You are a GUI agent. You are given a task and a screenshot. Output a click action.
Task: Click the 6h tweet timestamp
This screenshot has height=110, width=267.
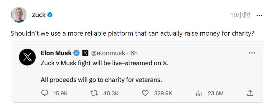(x=134, y=53)
